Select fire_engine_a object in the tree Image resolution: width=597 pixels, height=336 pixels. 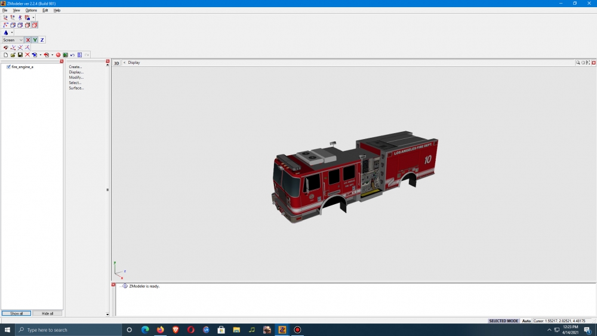click(23, 67)
